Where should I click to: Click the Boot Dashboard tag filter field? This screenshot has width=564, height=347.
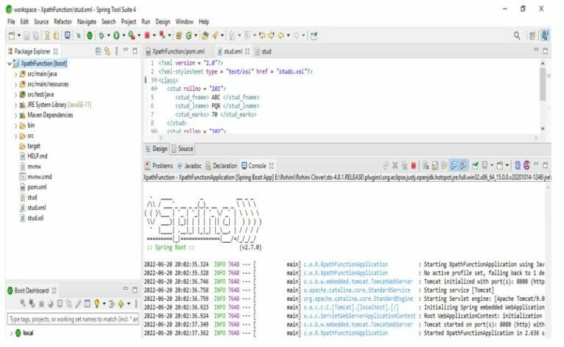[x=73, y=319]
